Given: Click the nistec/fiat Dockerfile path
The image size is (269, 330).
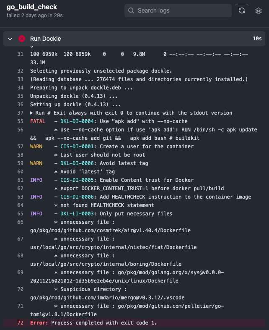Looking at the screenshot, I should pyautogui.click(x=114, y=247).
